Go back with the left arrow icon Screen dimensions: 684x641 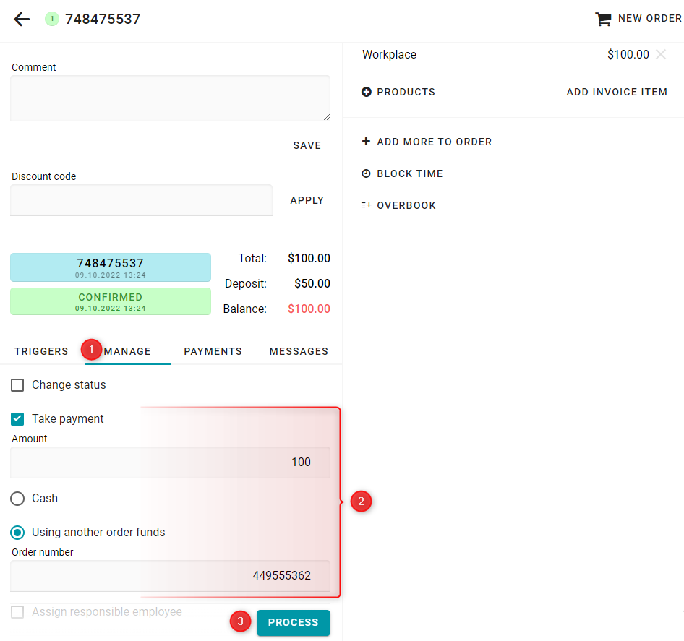click(x=22, y=20)
